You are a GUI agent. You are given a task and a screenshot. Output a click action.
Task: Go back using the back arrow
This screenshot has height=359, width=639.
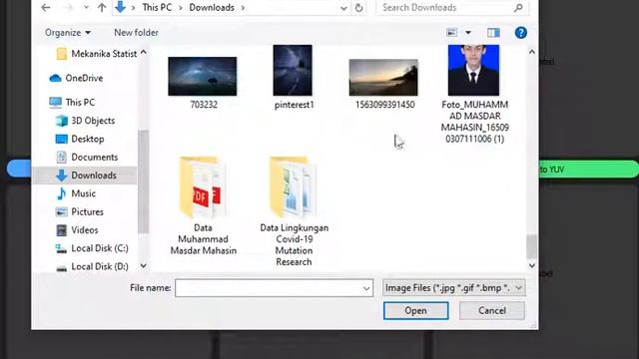pyautogui.click(x=46, y=7)
